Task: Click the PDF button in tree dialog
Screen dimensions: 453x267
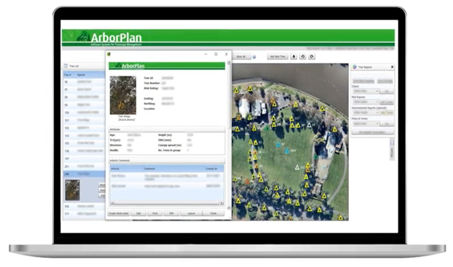Action: click(171, 213)
